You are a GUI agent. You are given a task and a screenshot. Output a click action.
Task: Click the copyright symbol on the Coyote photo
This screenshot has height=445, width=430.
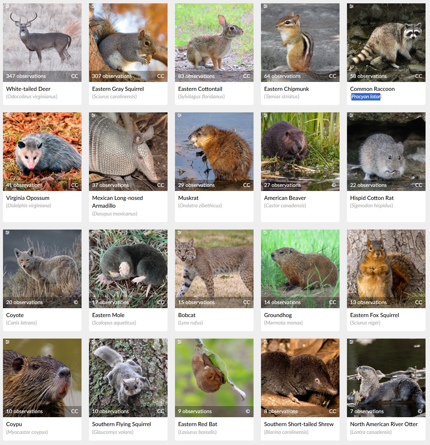76,302
